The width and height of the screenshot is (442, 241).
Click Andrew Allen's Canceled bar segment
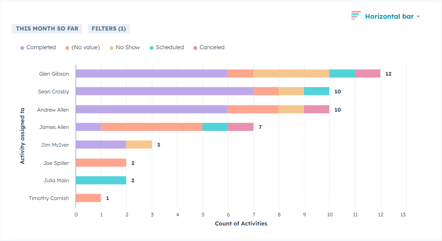point(316,109)
